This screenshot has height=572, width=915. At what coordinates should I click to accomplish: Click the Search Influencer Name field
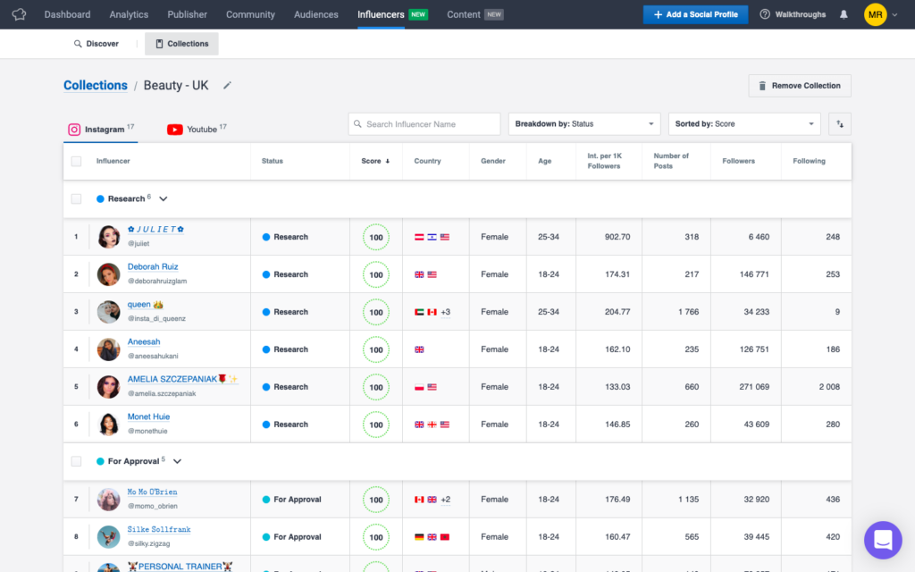click(x=424, y=123)
